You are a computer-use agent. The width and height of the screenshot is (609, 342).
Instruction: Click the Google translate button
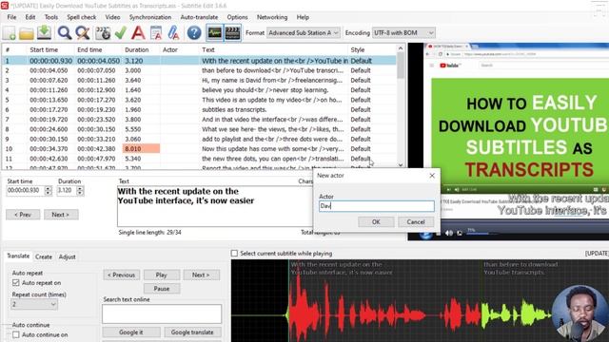coord(192,332)
